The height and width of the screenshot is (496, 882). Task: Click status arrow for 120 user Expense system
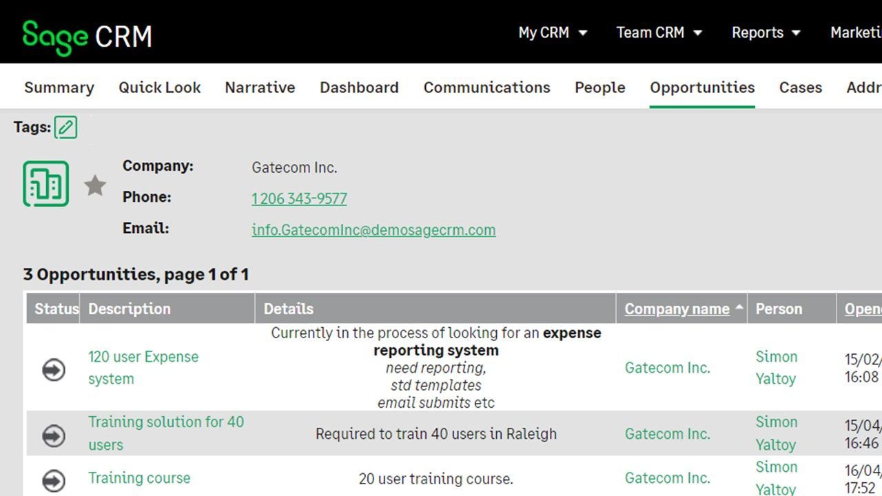(54, 370)
